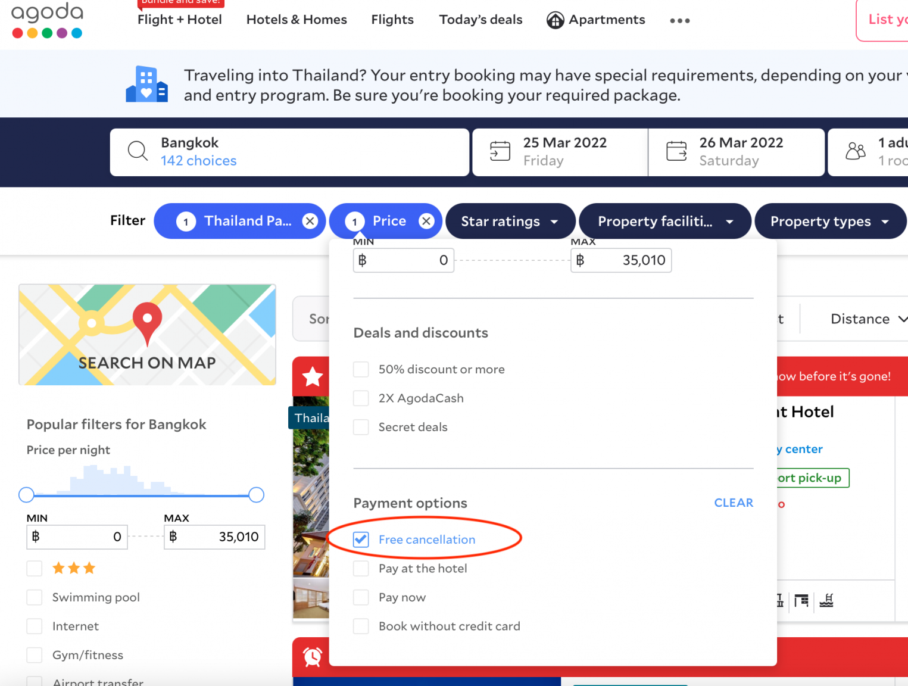This screenshot has height=686, width=908.
Task: Open the city center link
Action: [800, 449]
